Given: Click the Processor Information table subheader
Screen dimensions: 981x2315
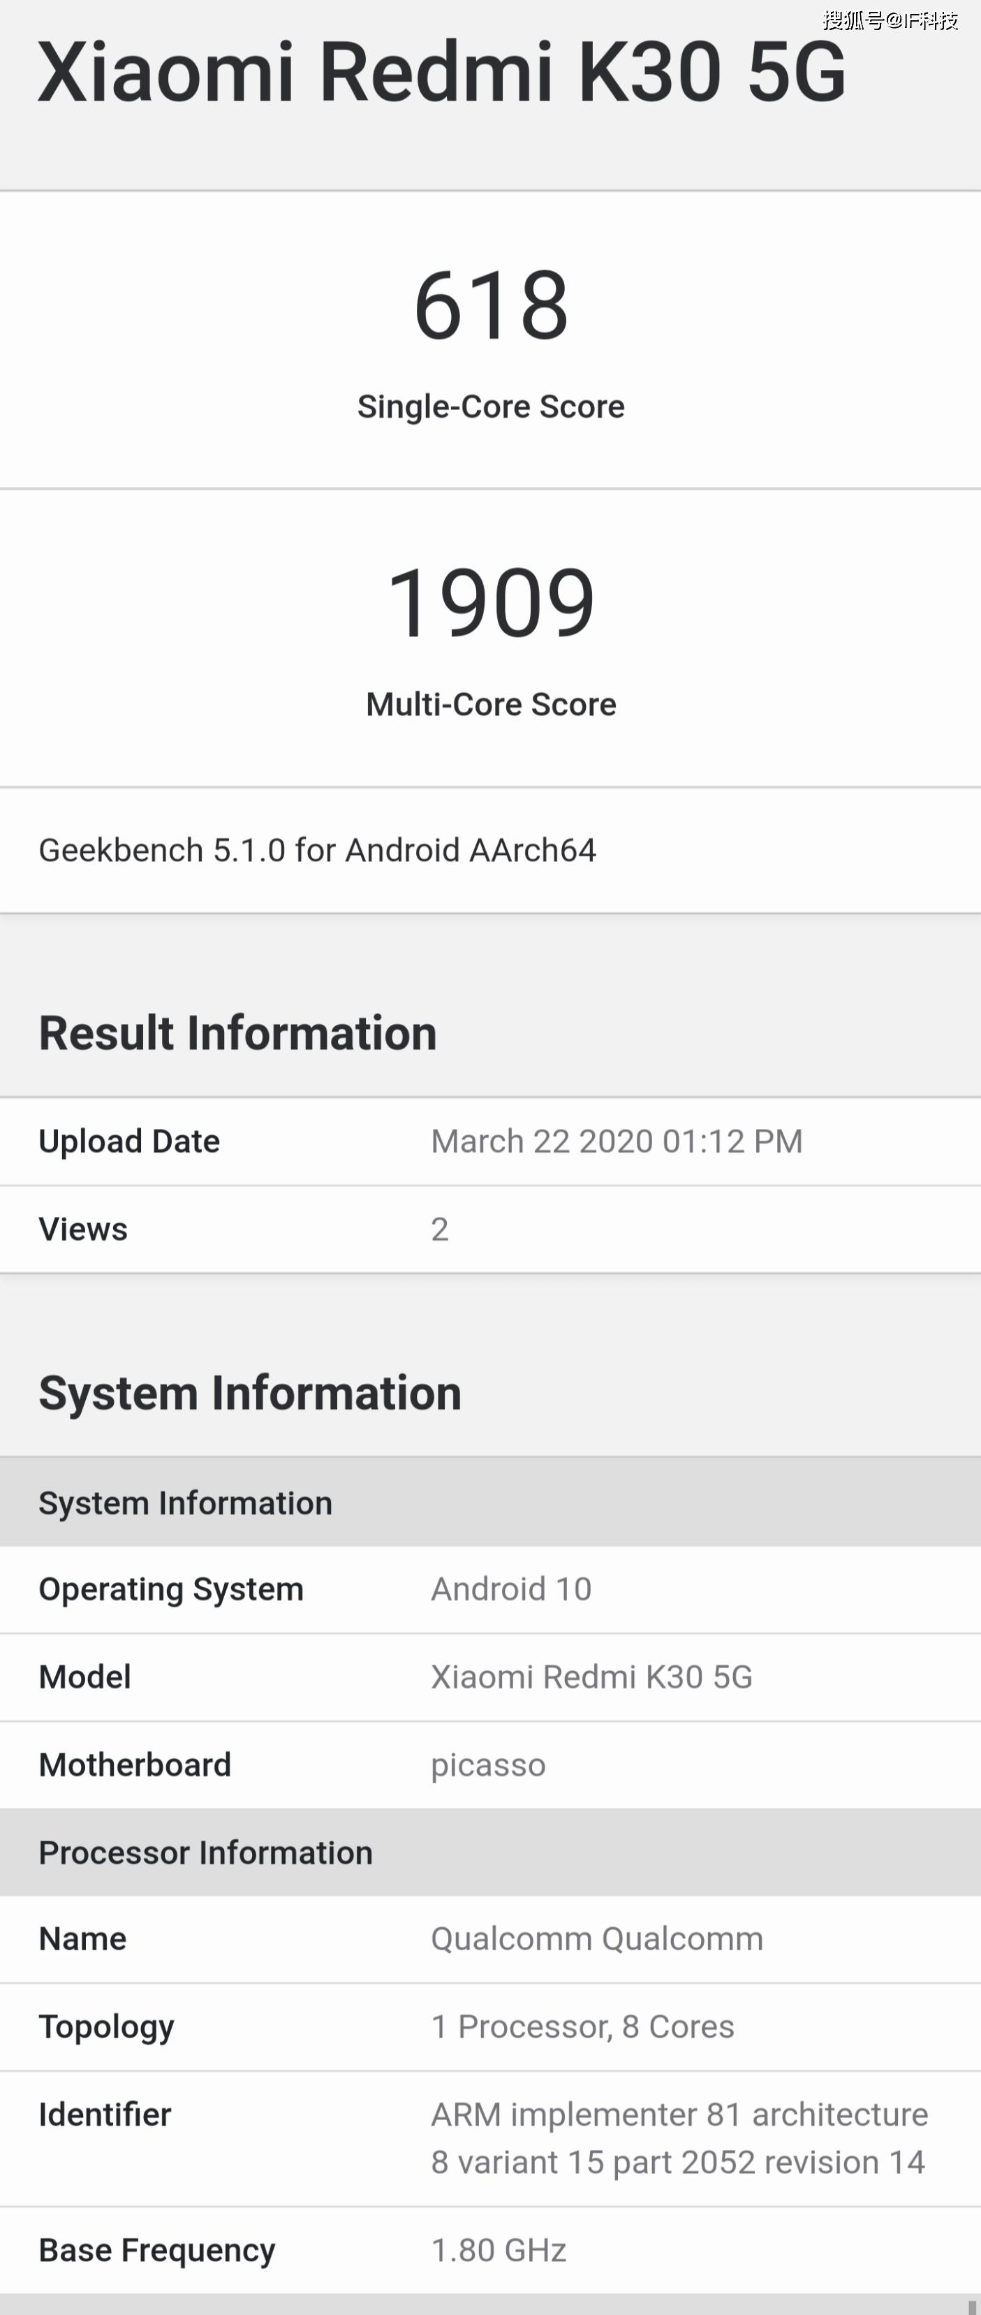Looking at the screenshot, I should [205, 1852].
